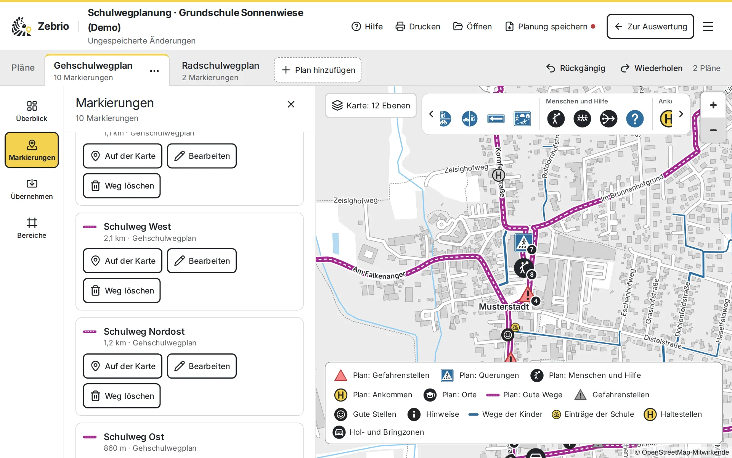Close the Markierungen panel

point(291,104)
